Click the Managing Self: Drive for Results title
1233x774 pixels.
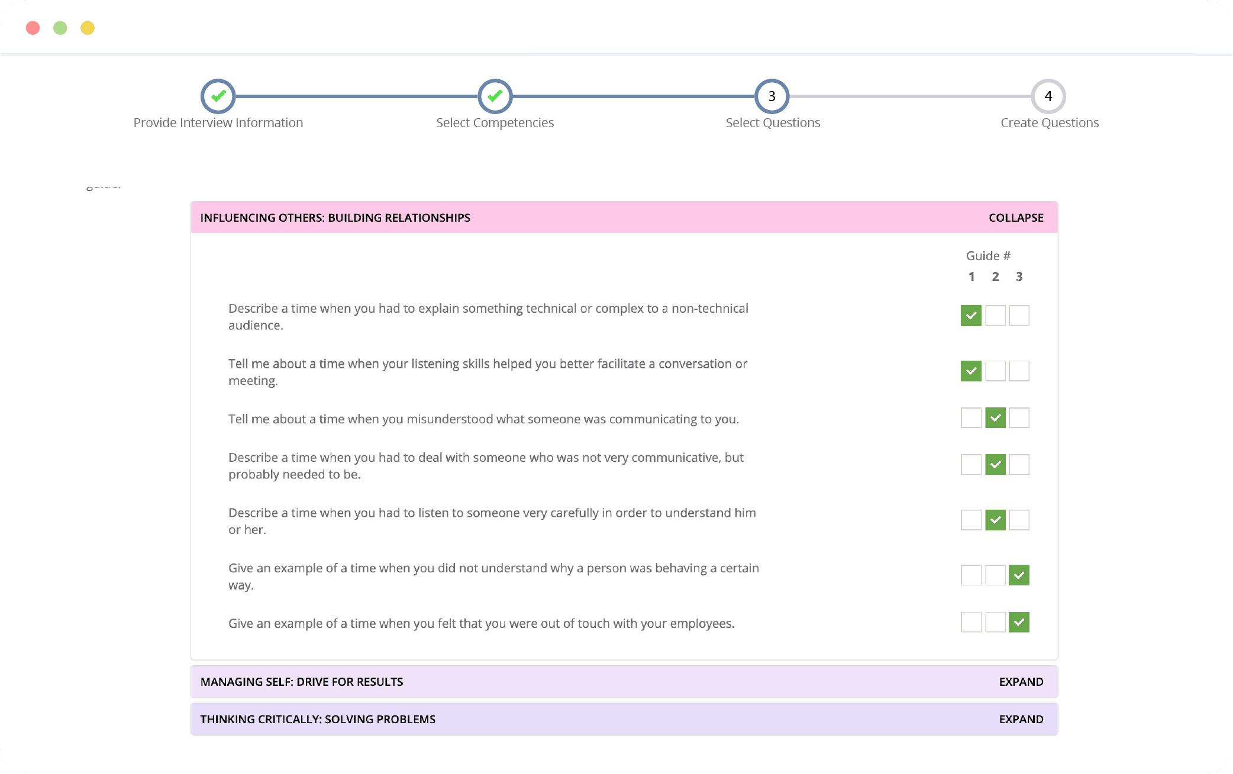[302, 682]
